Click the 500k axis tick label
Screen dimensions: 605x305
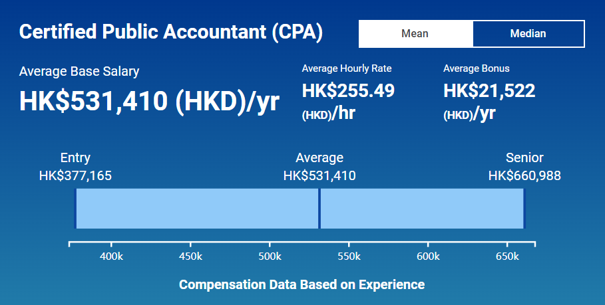coord(270,256)
